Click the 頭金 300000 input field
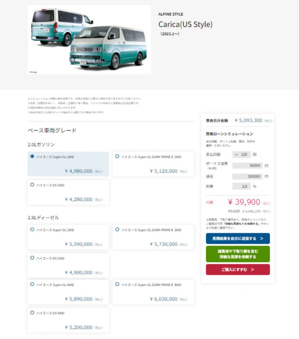 tap(247, 176)
